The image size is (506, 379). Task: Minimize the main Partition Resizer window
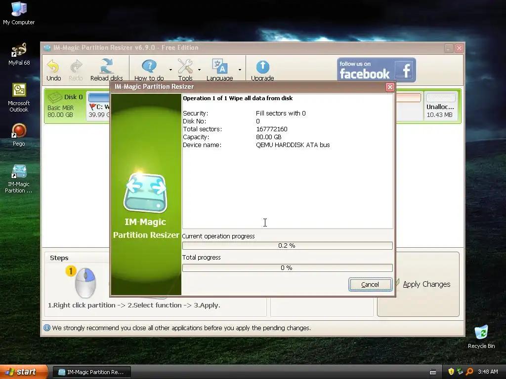449,48
